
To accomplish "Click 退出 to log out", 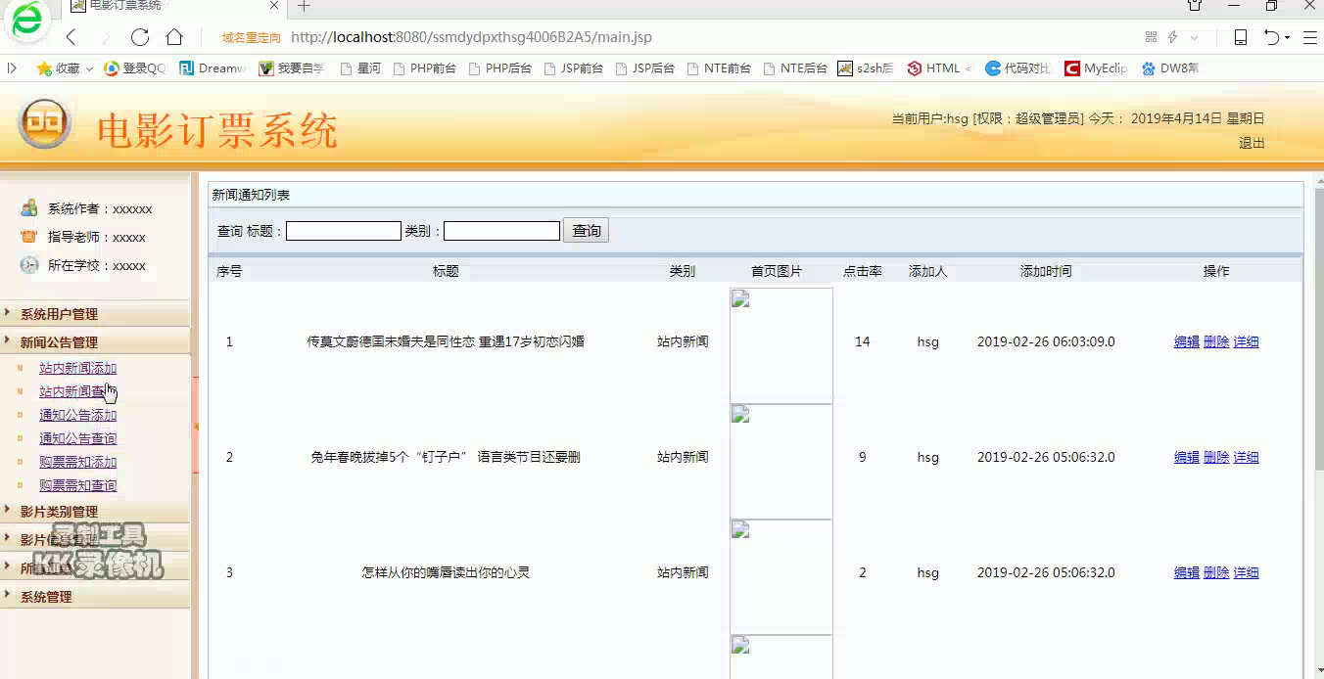I will [x=1252, y=143].
